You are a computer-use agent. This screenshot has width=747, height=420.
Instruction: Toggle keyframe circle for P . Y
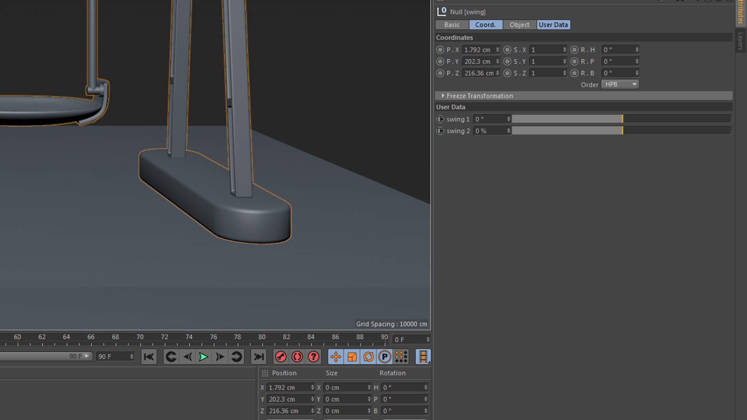(440, 61)
